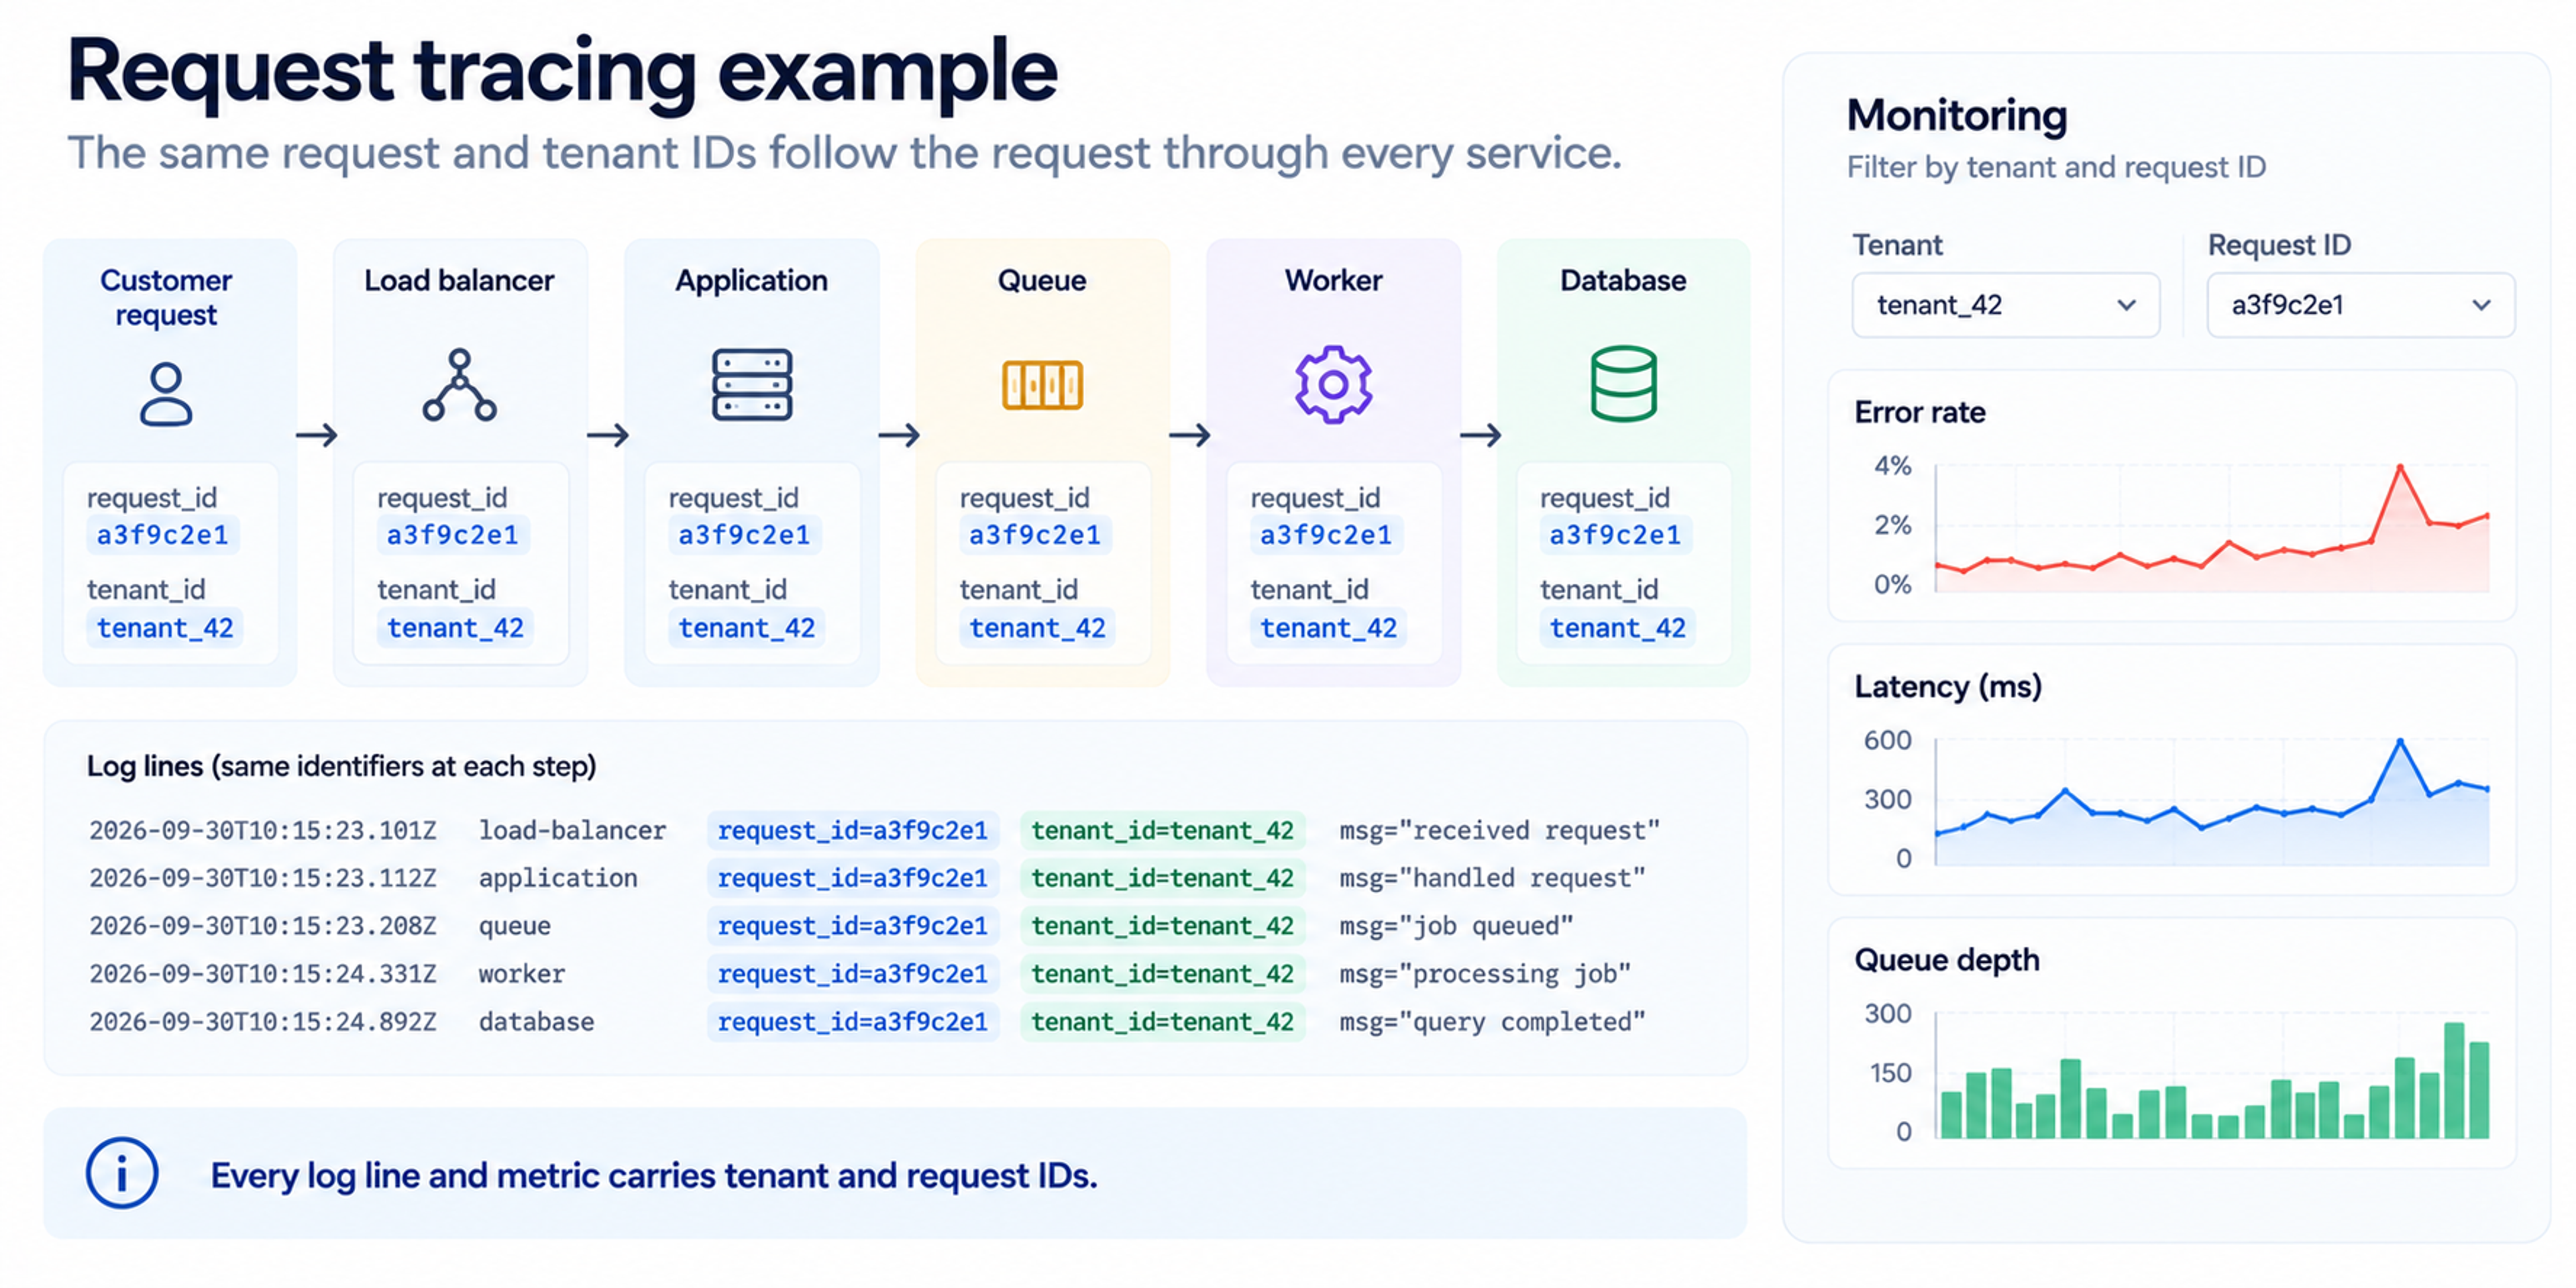Click request_id tag in queue log line
The height and width of the screenshot is (1288, 2576).
point(853,926)
